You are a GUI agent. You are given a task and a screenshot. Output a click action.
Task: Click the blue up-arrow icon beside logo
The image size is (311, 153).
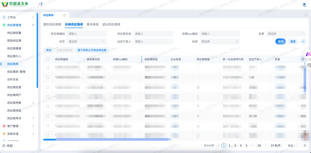coord(41,4)
